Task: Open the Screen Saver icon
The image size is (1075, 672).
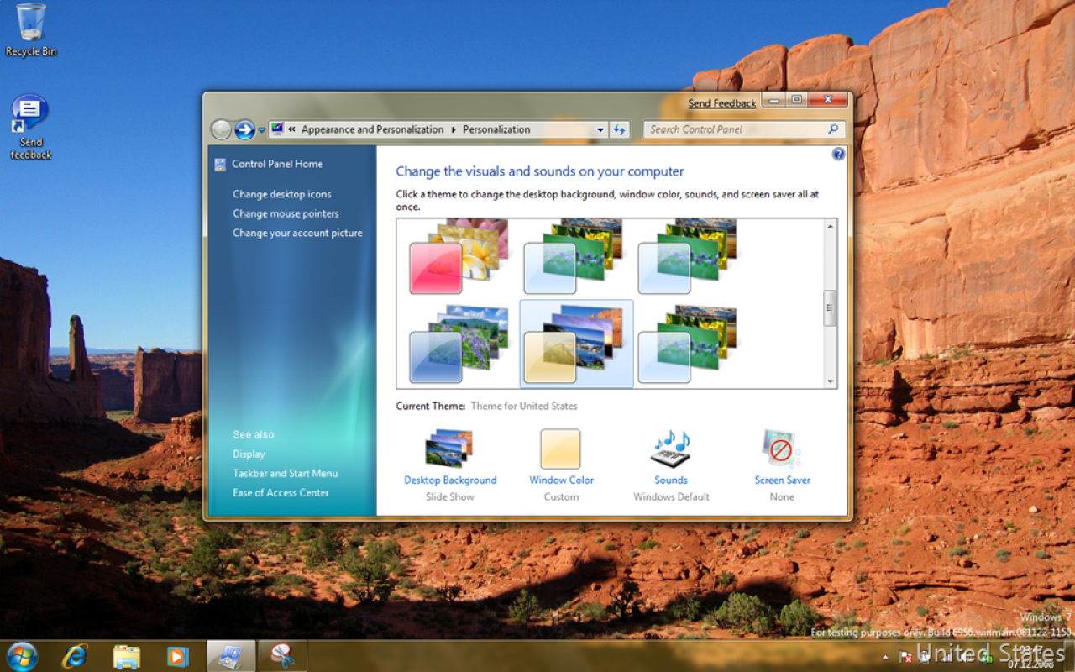Action: pyautogui.click(x=782, y=449)
